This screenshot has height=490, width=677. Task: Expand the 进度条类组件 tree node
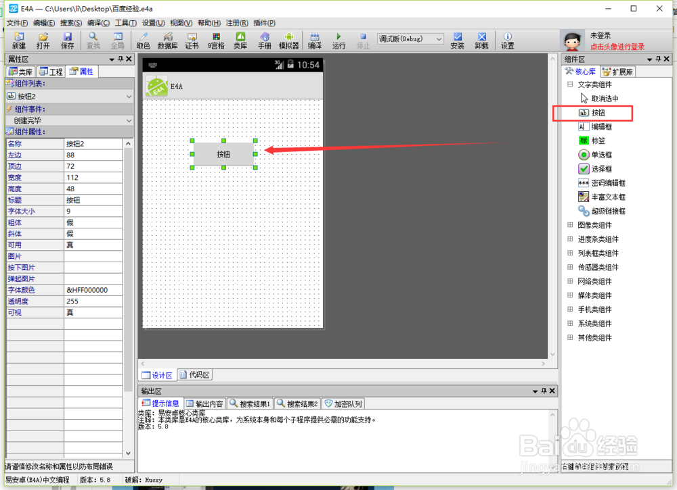(x=570, y=239)
